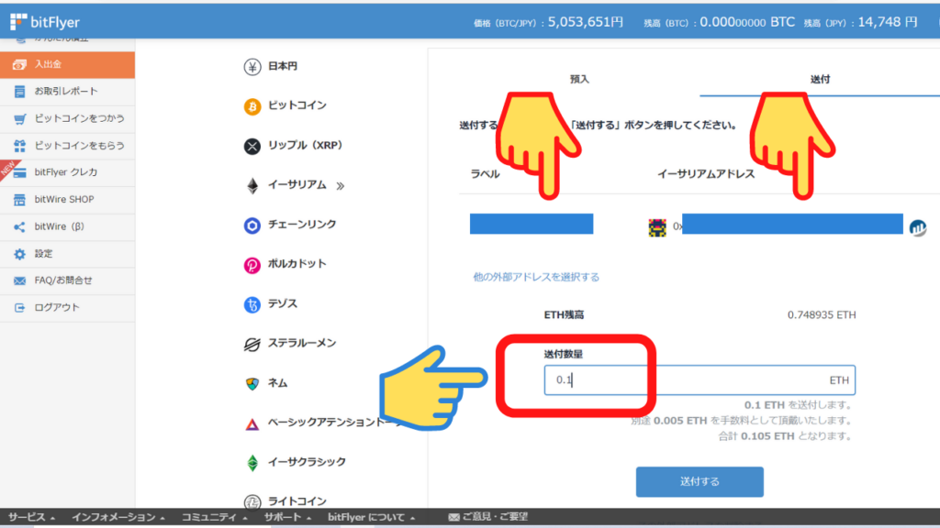The width and height of the screenshot is (940, 528).
Task: Open the bitFlyer について footer menu
Action: 371,517
